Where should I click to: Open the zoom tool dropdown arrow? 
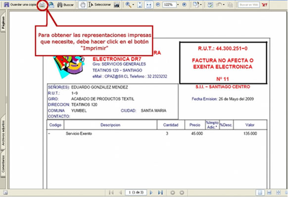coord(133,5)
